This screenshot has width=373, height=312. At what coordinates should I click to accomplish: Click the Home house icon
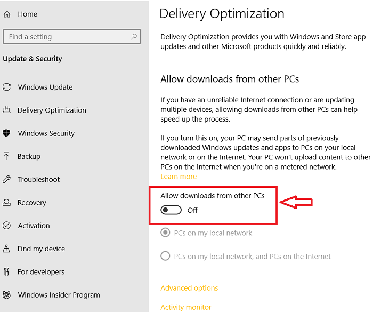click(7, 14)
